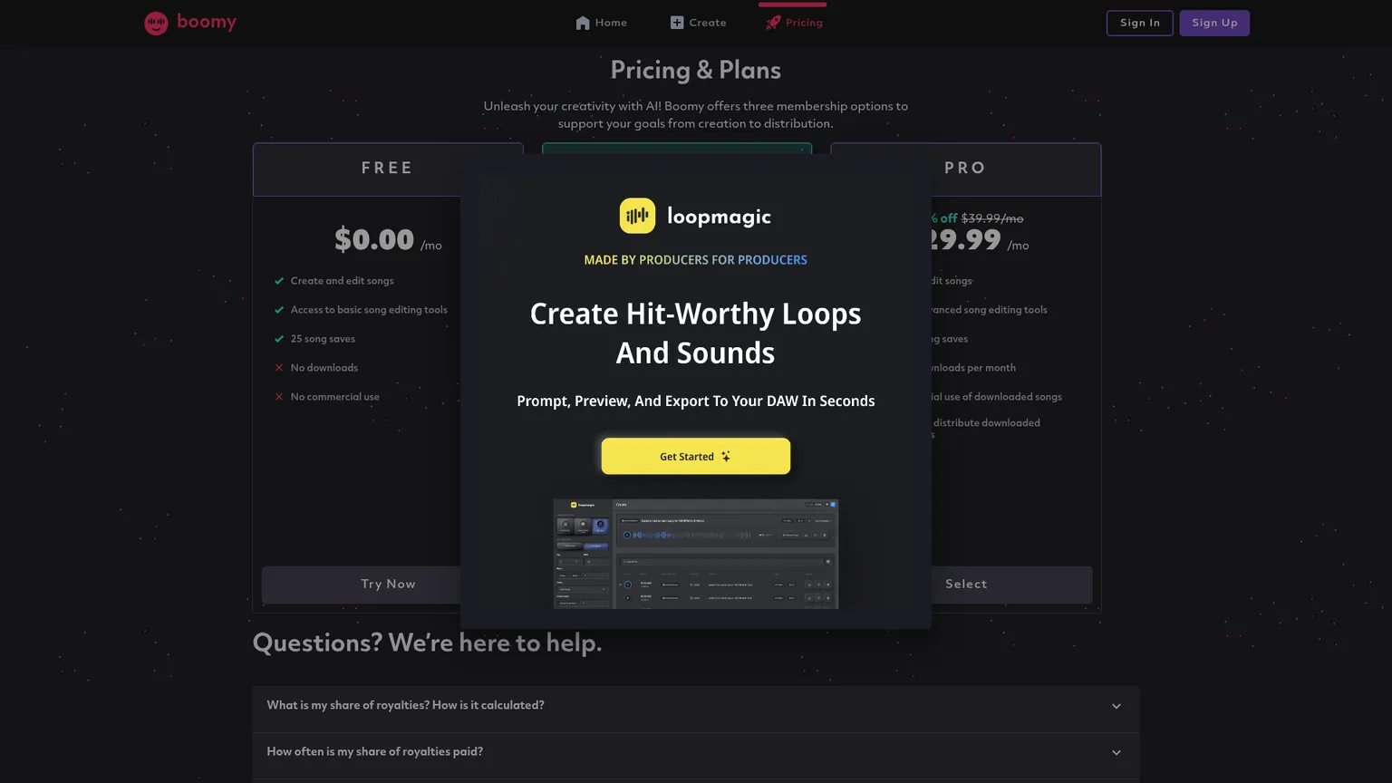
Task: Click the Pricing rocket icon
Action: 773,23
